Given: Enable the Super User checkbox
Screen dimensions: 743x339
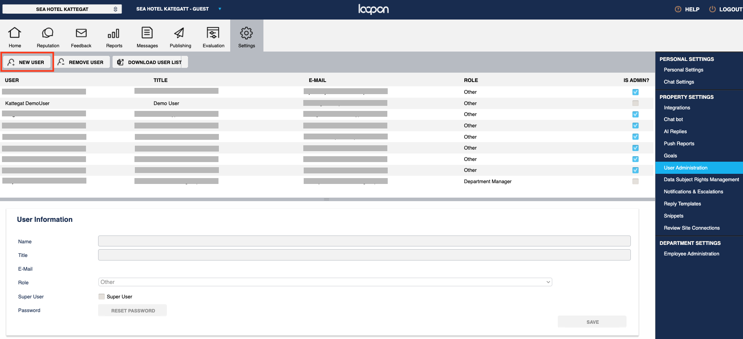Looking at the screenshot, I should tap(102, 296).
